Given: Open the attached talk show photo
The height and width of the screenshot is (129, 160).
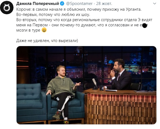Looking at the screenshot, I should tap(86, 85).
